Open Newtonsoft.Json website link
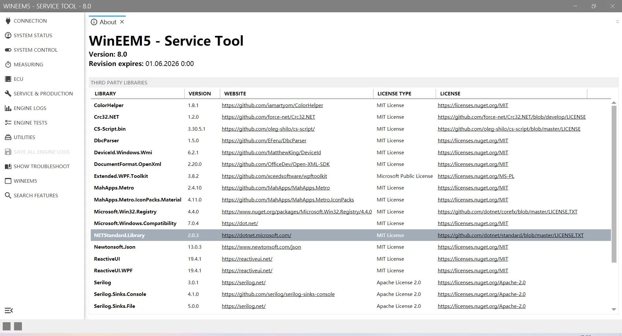Image resolution: width=622 pixels, height=336 pixels. tap(261, 247)
